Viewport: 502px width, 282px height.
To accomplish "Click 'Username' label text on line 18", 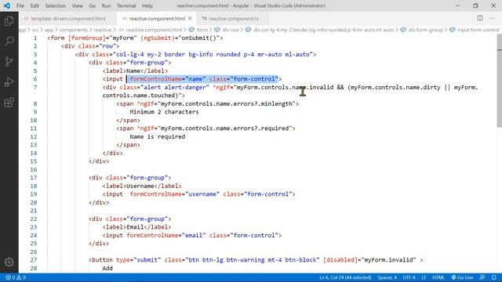I will pos(140,186).
